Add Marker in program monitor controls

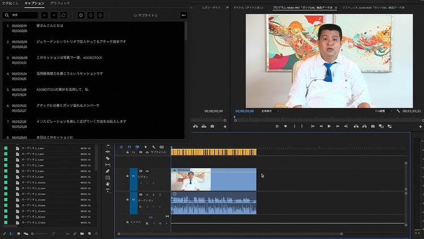click(x=285, y=126)
